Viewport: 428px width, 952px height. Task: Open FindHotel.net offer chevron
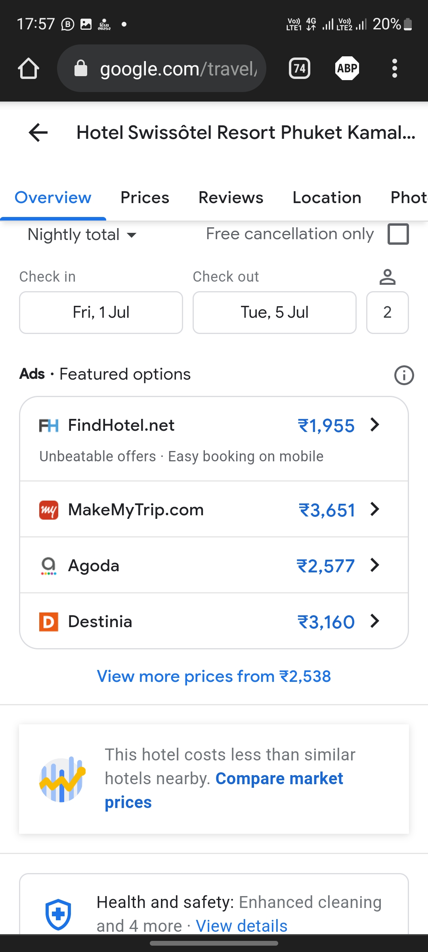pyautogui.click(x=374, y=425)
